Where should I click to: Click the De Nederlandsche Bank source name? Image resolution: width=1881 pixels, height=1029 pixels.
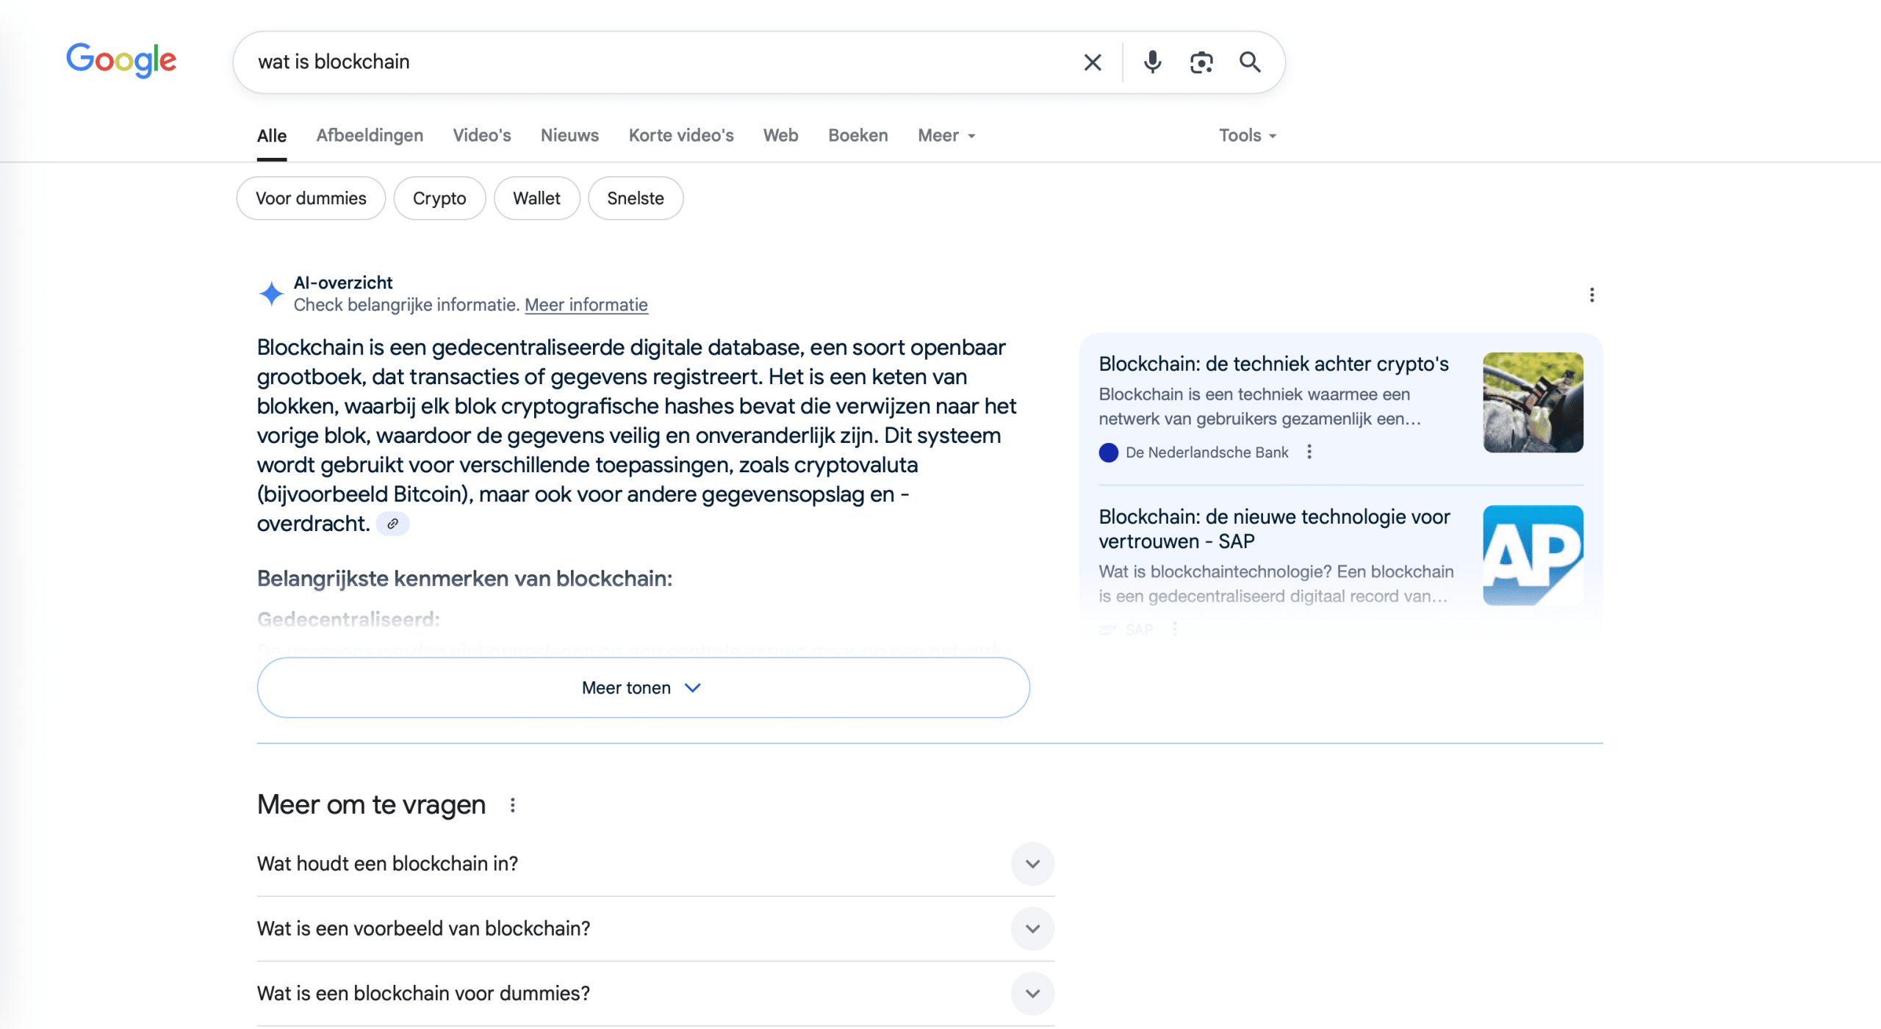[1206, 452]
